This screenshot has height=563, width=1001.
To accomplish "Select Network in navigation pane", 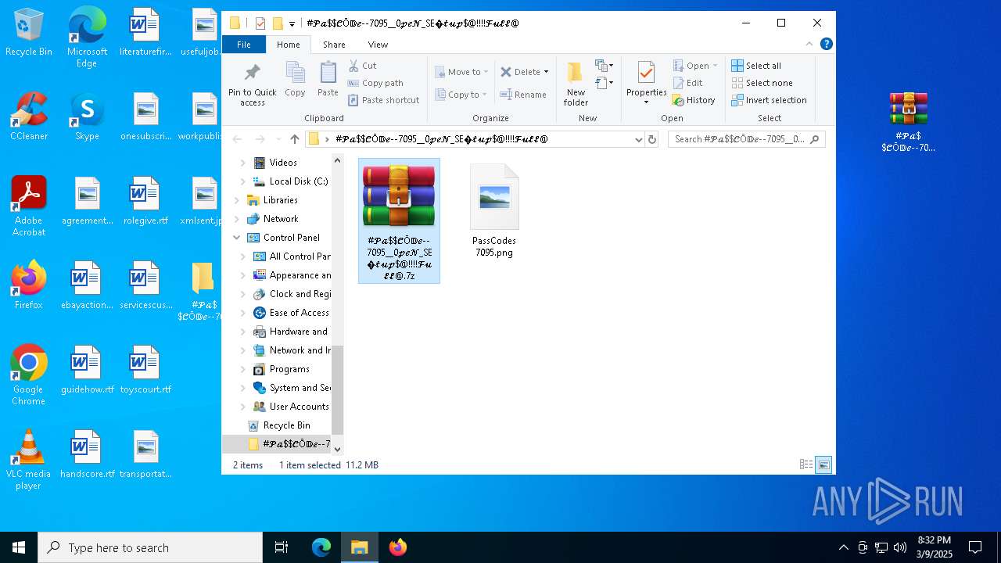I will click(280, 219).
